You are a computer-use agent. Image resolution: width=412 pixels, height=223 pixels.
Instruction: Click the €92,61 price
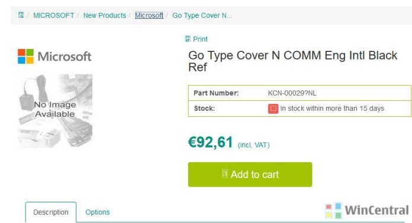coord(211,142)
